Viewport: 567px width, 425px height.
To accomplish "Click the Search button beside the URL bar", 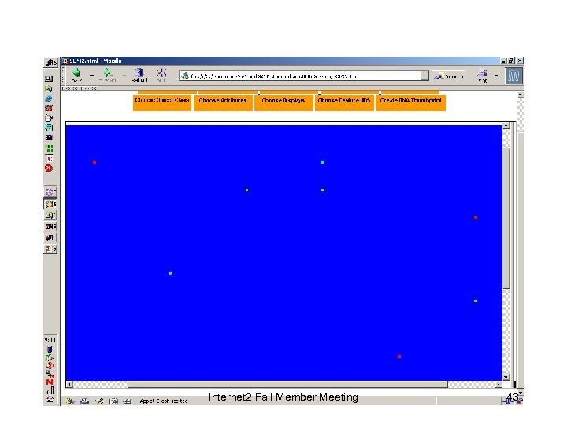I will pyautogui.click(x=449, y=76).
